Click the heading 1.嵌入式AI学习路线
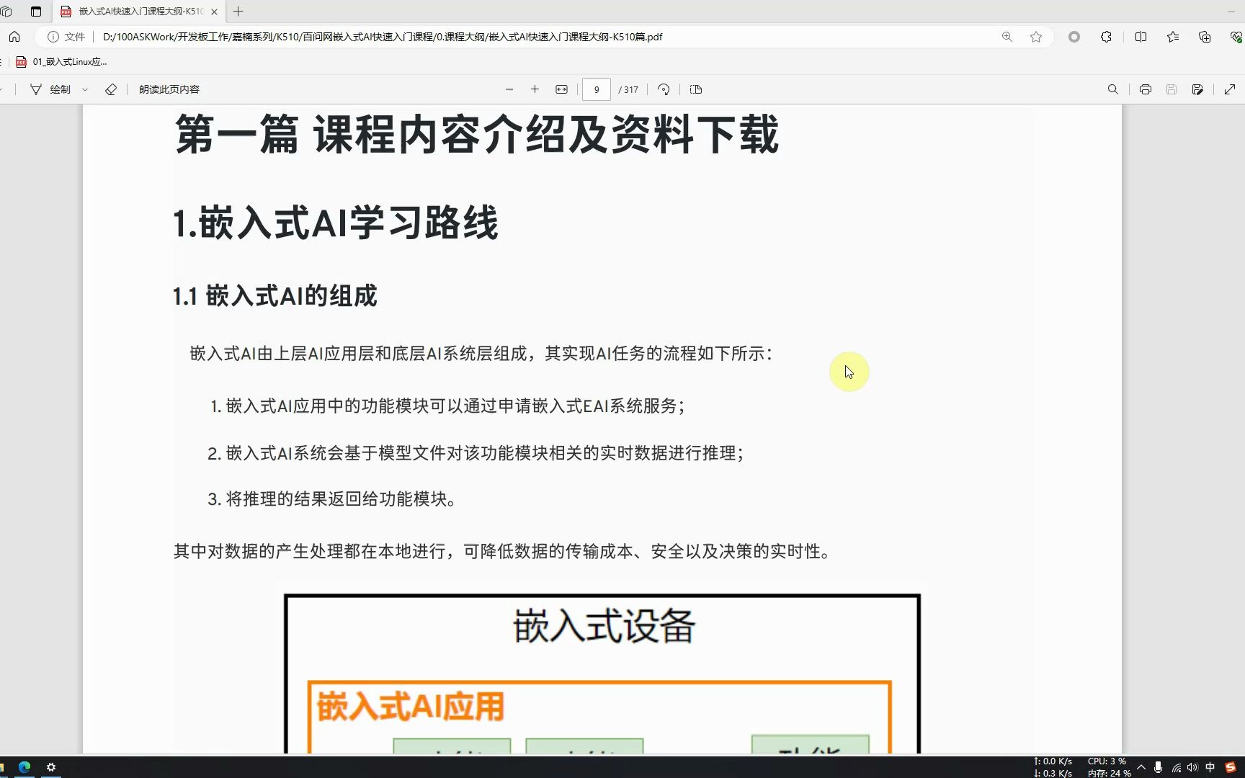Image resolution: width=1245 pixels, height=778 pixels. point(336,223)
